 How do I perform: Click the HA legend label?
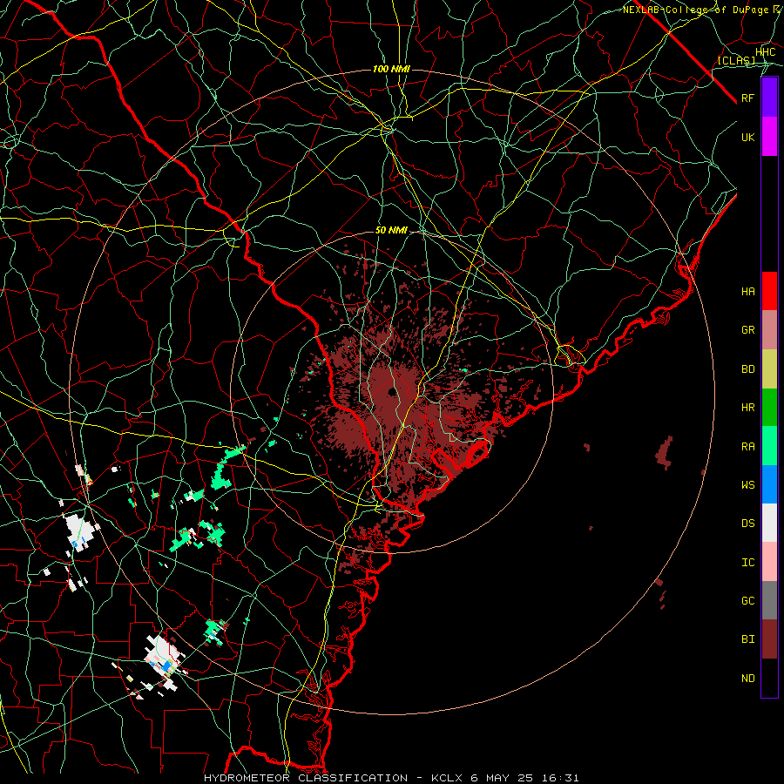748,292
